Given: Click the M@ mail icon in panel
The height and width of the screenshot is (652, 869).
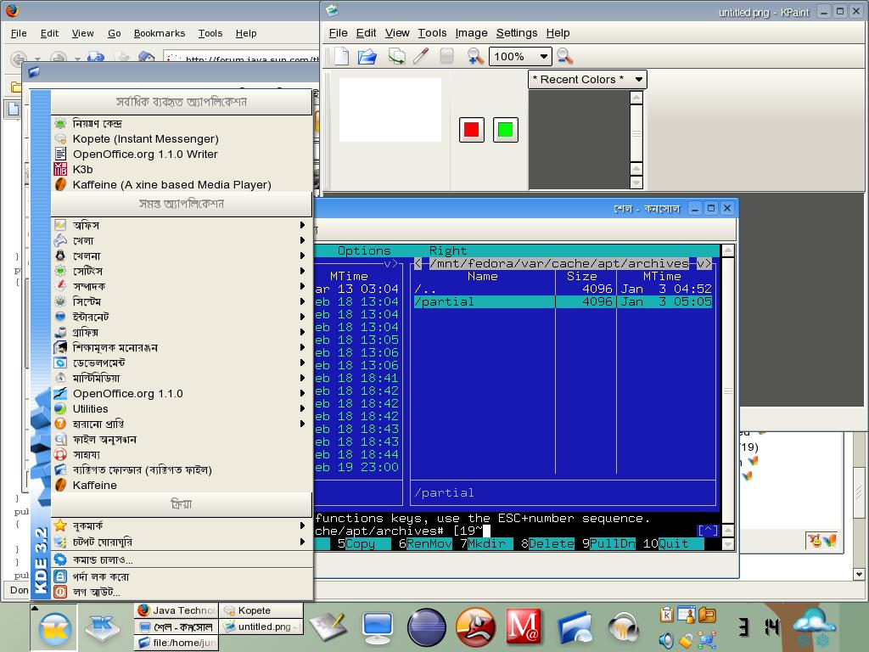Looking at the screenshot, I should [523, 628].
